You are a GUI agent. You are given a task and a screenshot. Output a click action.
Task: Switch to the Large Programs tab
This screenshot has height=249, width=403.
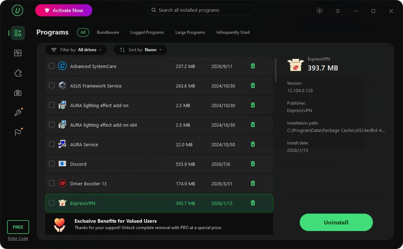point(190,32)
